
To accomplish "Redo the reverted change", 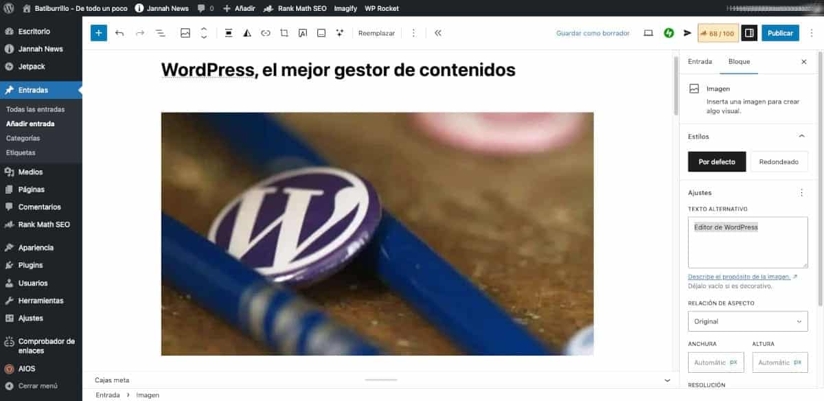I will (140, 33).
